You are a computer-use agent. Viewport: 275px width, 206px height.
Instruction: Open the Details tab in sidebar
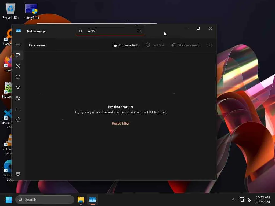click(18, 109)
